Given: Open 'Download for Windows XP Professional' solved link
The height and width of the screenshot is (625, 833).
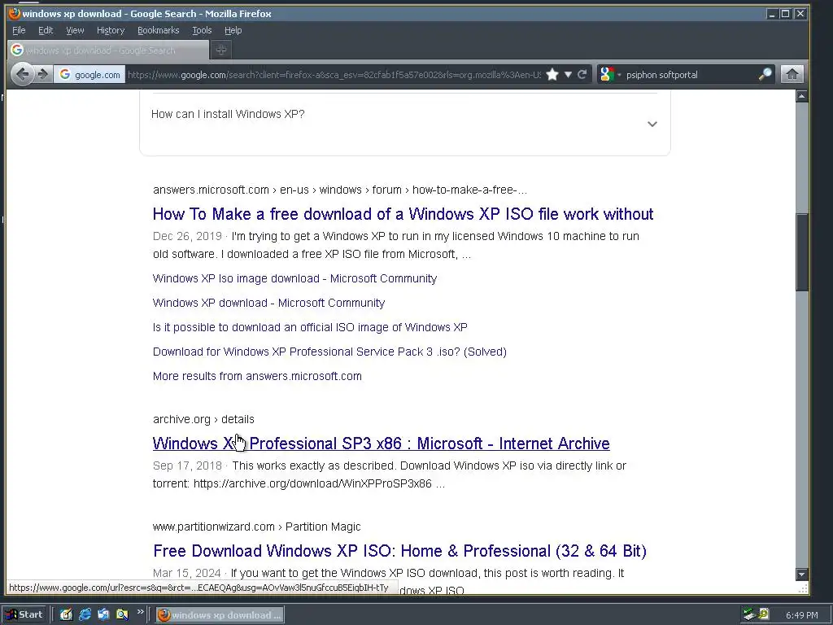Looking at the screenshot, I should click(x=329, y=352).
